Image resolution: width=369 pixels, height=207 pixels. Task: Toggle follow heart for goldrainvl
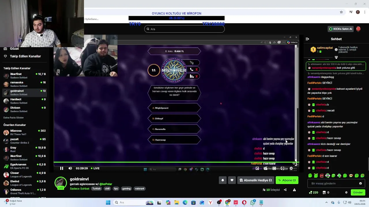[x=232, y=180]
